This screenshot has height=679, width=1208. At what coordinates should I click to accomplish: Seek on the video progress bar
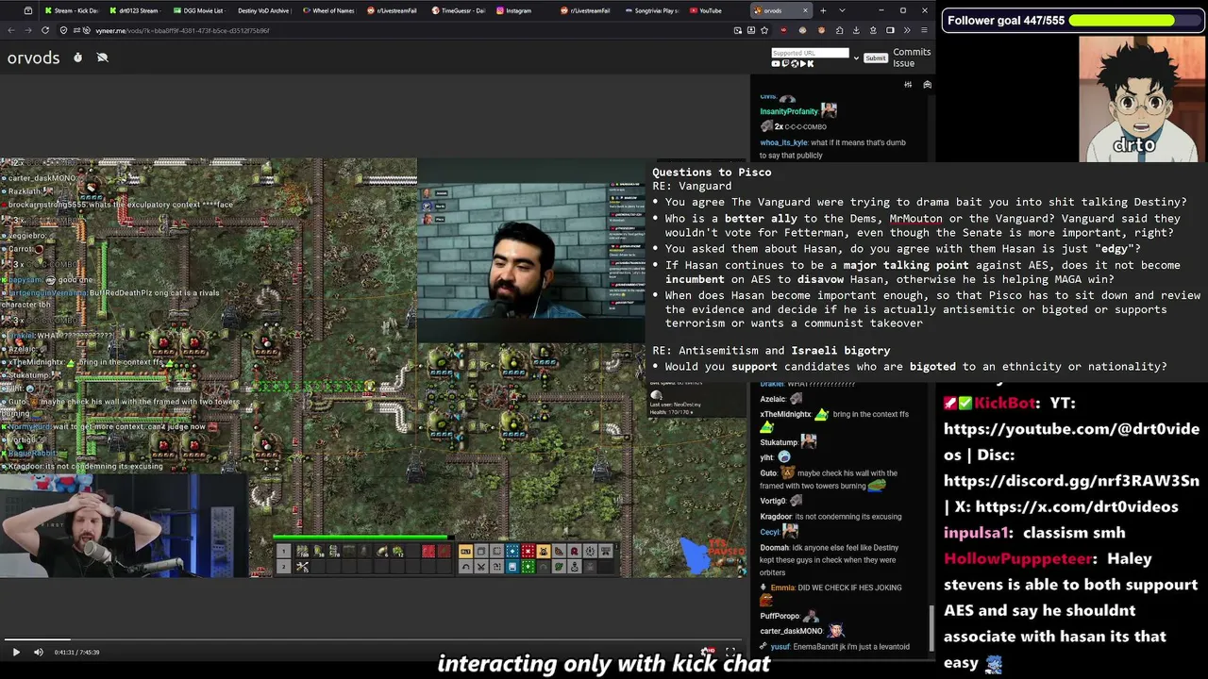(373, 639)
